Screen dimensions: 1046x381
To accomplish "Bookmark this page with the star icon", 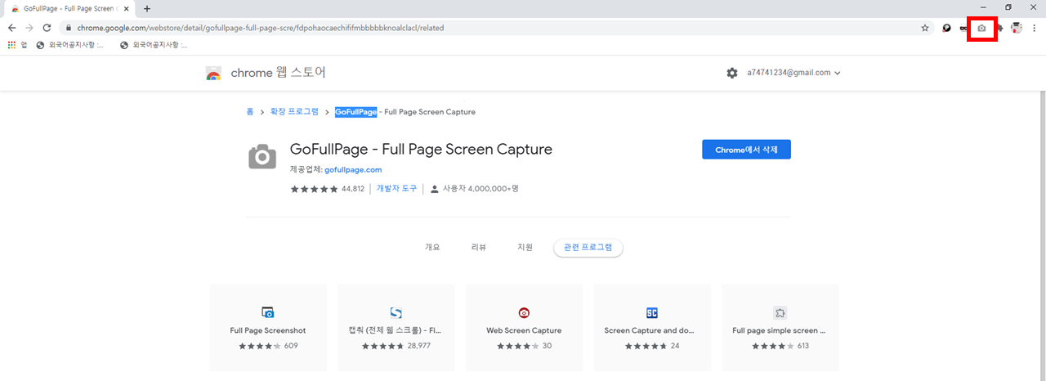I will (925, 28).
